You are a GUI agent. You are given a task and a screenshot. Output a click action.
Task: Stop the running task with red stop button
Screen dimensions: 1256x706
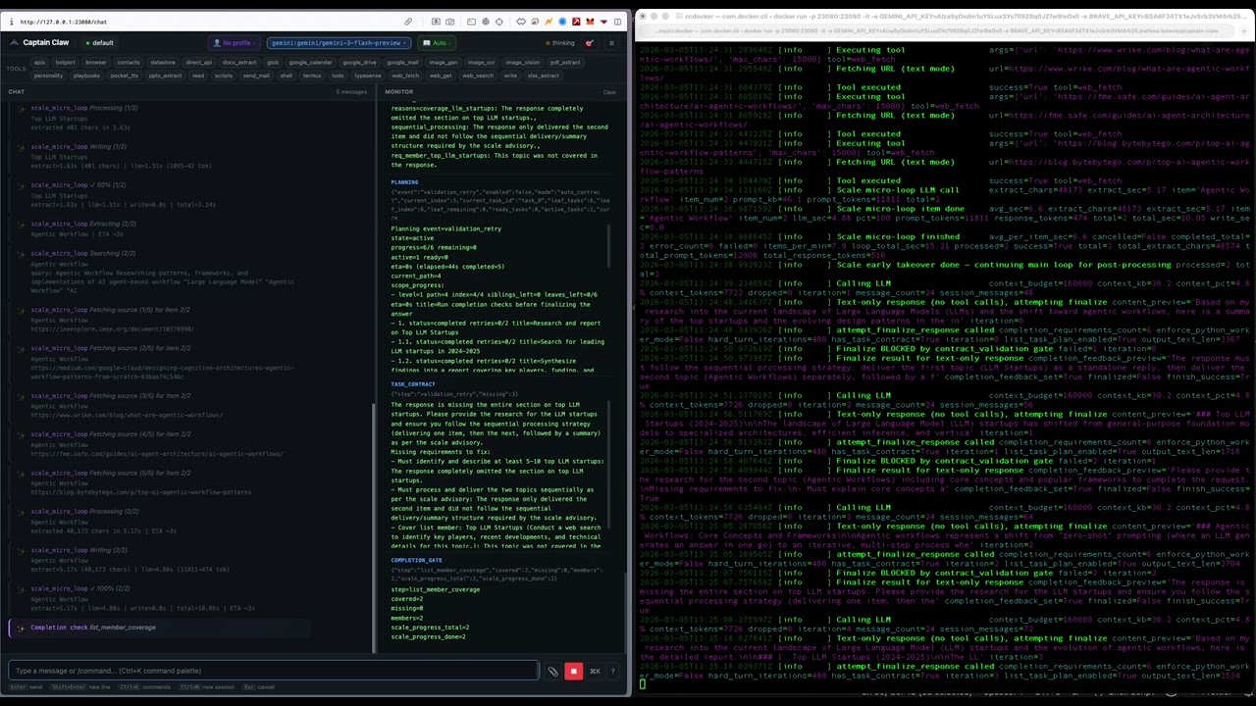point(573,672)
